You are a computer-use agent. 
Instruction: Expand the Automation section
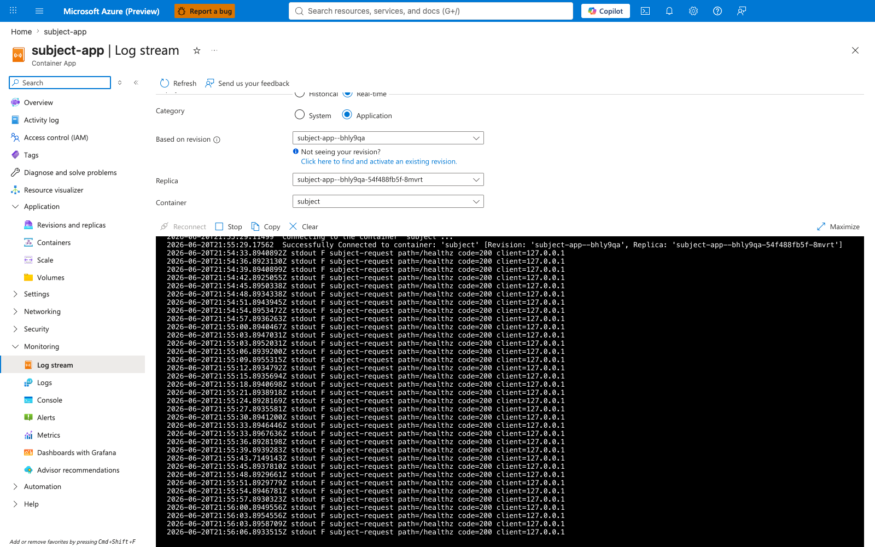point(42,486)
